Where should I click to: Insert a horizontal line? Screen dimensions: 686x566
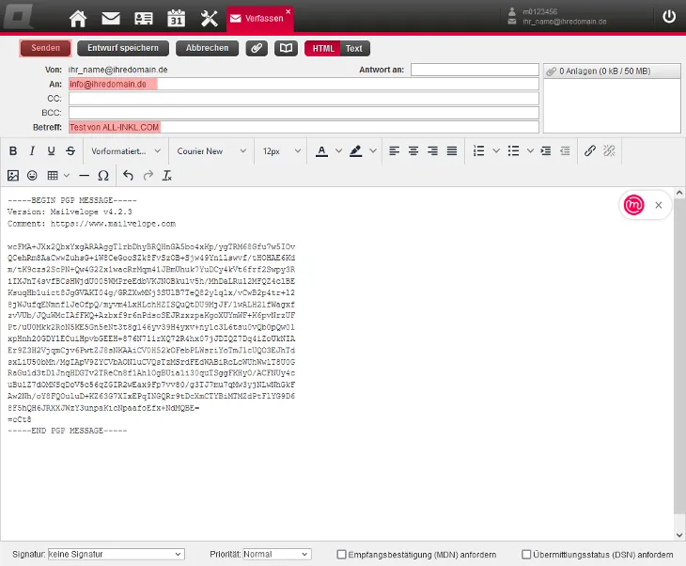84,176
